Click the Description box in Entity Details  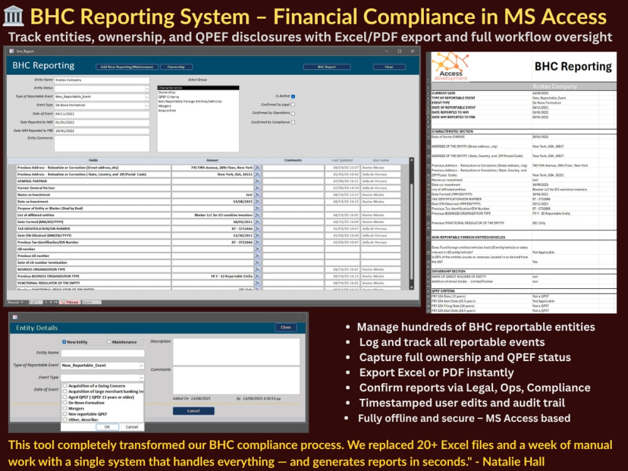pos(236,352)
